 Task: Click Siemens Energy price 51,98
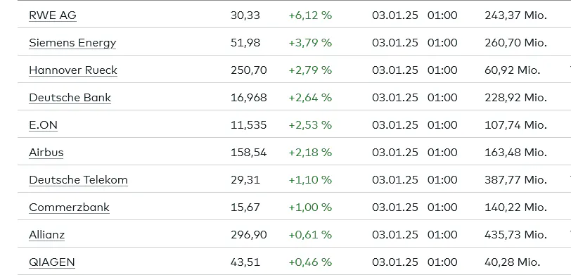click(245, 43)
